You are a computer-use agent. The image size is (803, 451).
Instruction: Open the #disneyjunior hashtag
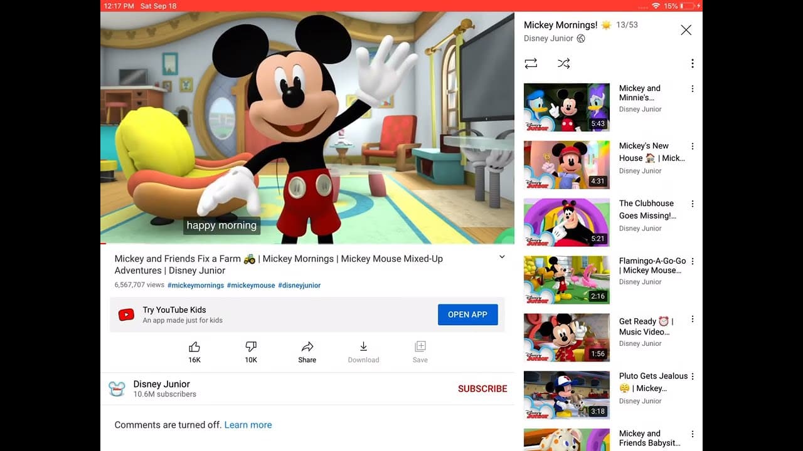(299, 285)
